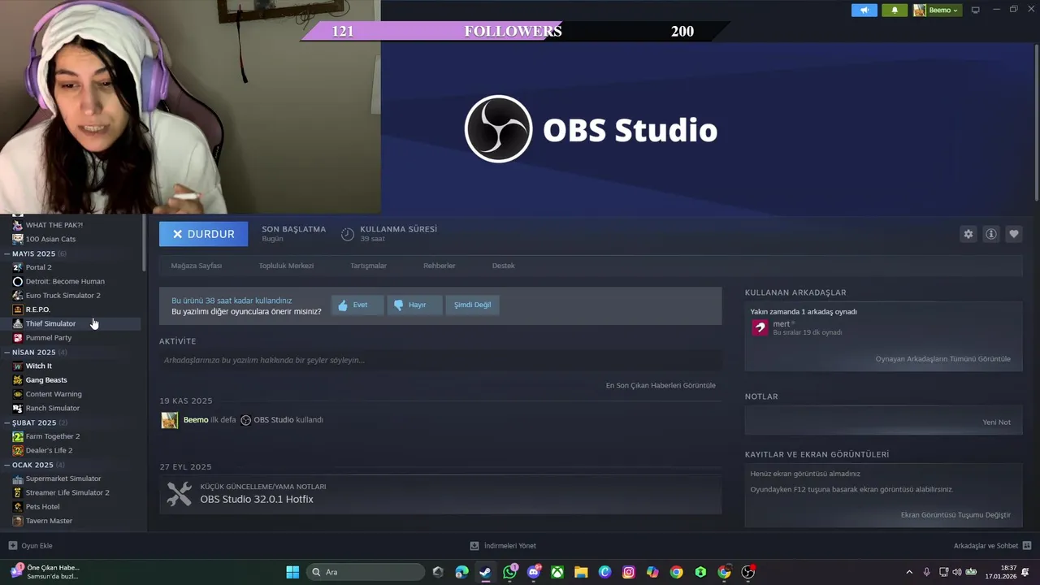Open Instagram from the taskbar

629,572
